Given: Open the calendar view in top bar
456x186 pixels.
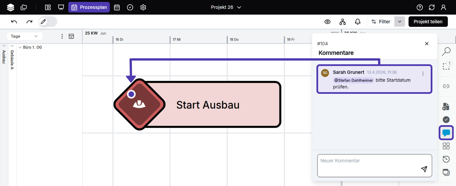Looking at the screenshot, I should tap(117, 7).
